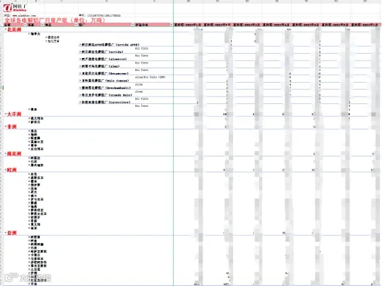Collapse the 南美洲 region group
The image size is (382, 286).
[6, 154]
